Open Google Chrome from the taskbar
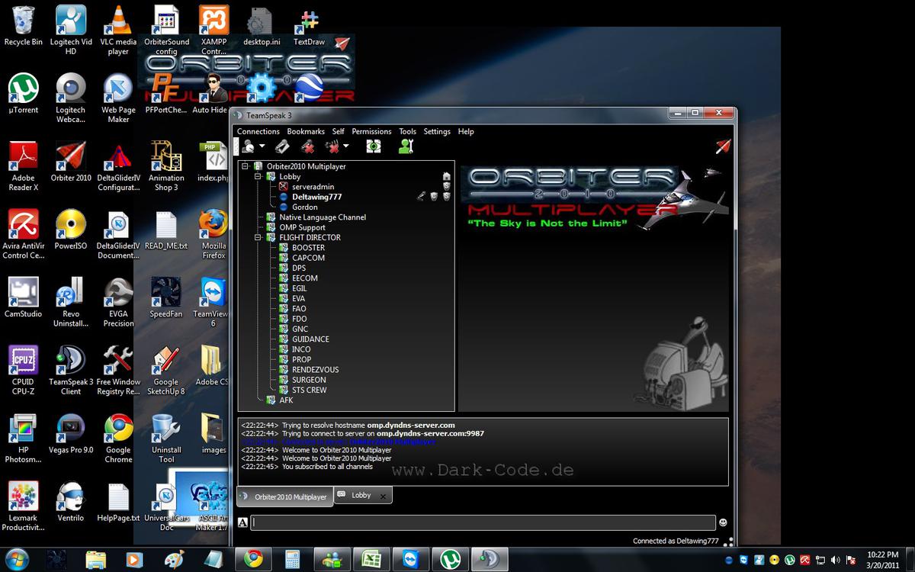 253,559
